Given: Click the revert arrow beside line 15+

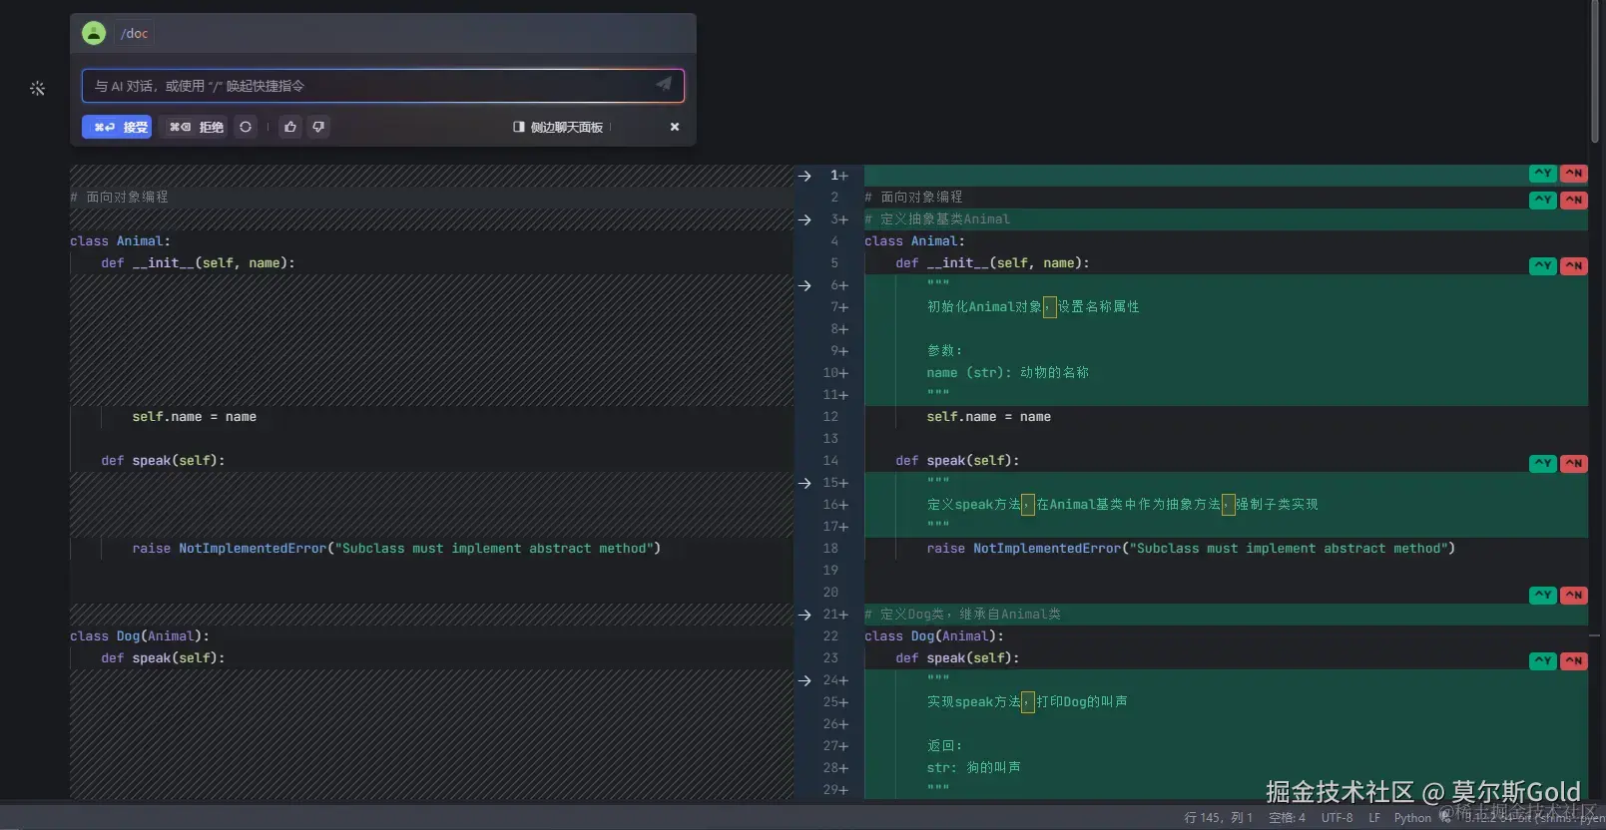Looking at the screenshot, I should click(804, 483).
